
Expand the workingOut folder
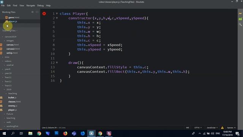4,126
